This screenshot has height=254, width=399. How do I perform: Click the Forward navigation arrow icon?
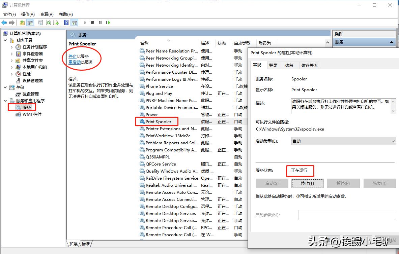point(11,23)
